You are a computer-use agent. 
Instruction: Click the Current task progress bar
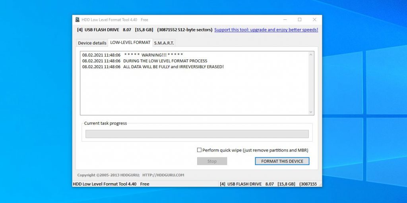197,134
